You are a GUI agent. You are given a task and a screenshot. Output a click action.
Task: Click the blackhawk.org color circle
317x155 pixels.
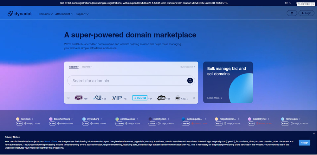[x=51, y=119]
